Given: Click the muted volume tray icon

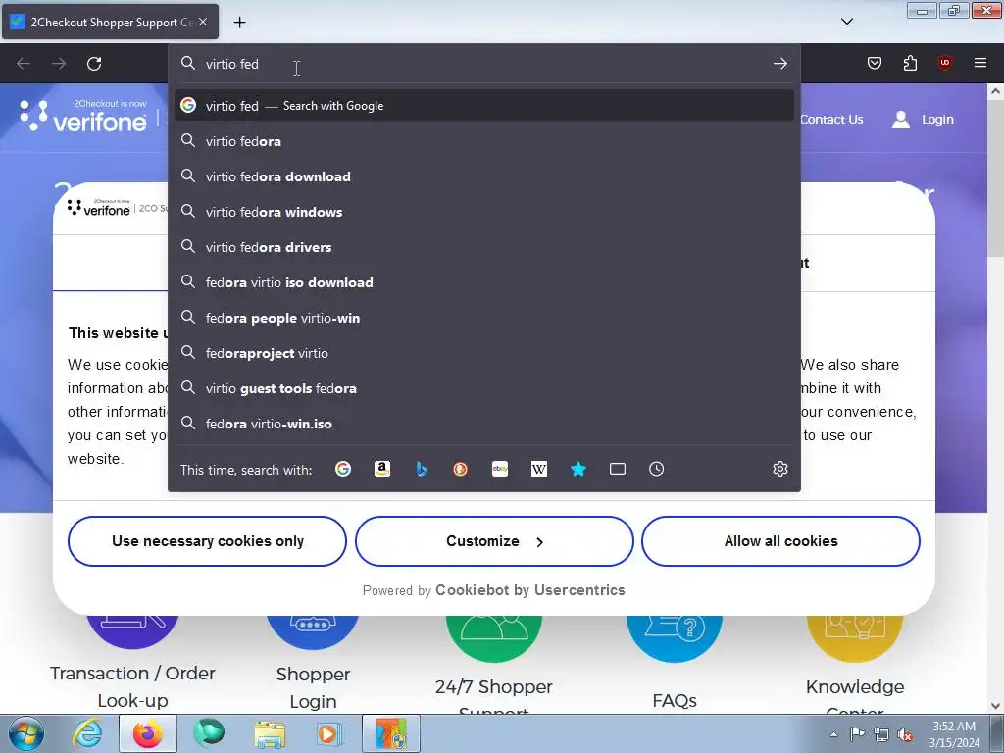Looking at the screenshot, I should pos(905,734).
